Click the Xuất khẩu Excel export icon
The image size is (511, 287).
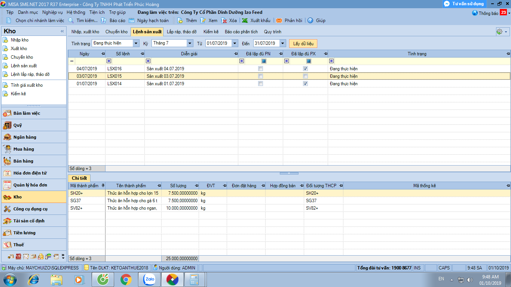pyautogui.click(x=245, y=21)
